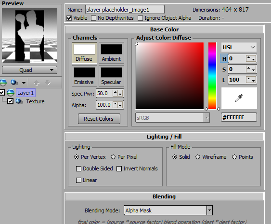Open the arrow menu beside the texture icon
The height and width of the screenshot is (224, 271).
[24, 83]
